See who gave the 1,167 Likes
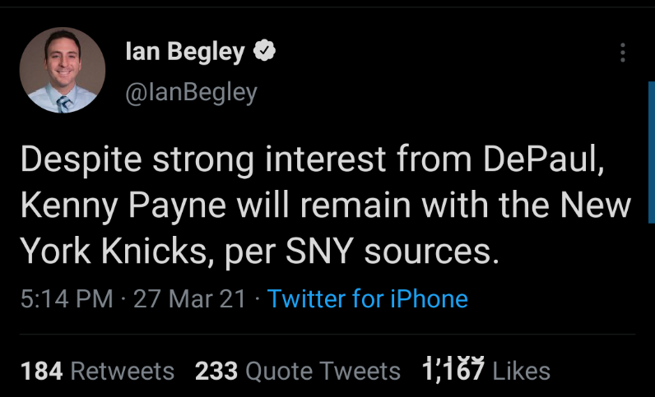Viewport: 655px width, 397px height. click(x=485, y=372)
